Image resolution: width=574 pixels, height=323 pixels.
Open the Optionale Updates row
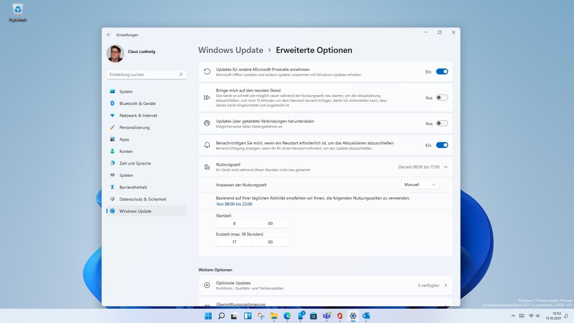(x=326, y=285)
